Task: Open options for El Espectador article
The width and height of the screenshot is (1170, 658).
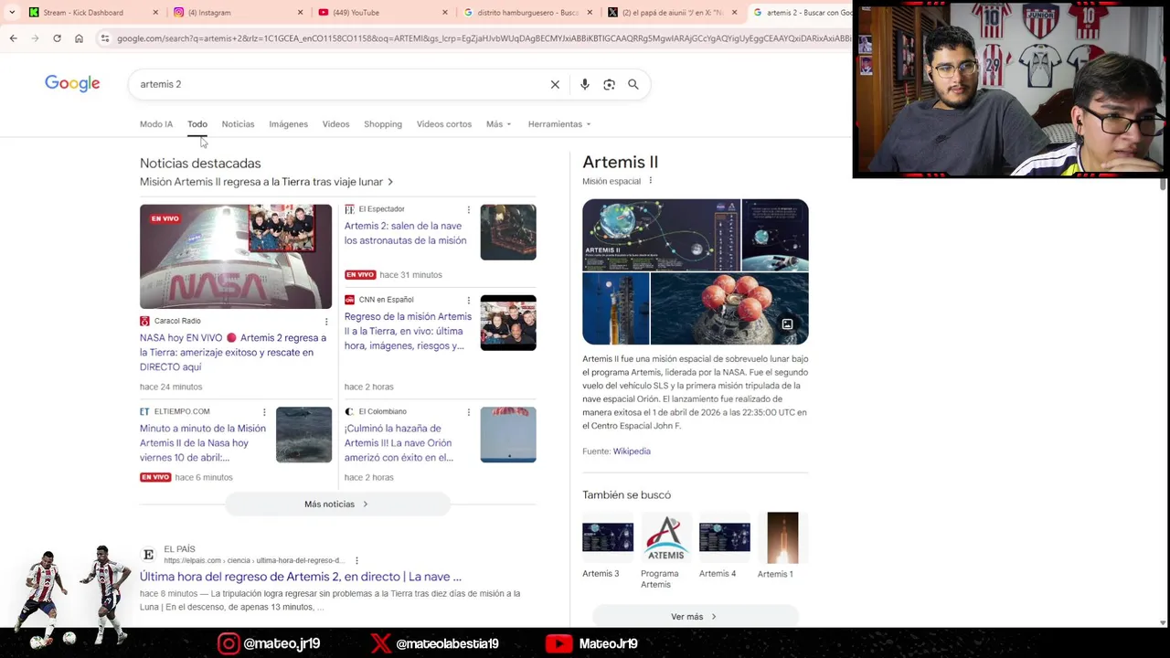Action: tap(469, 209)
